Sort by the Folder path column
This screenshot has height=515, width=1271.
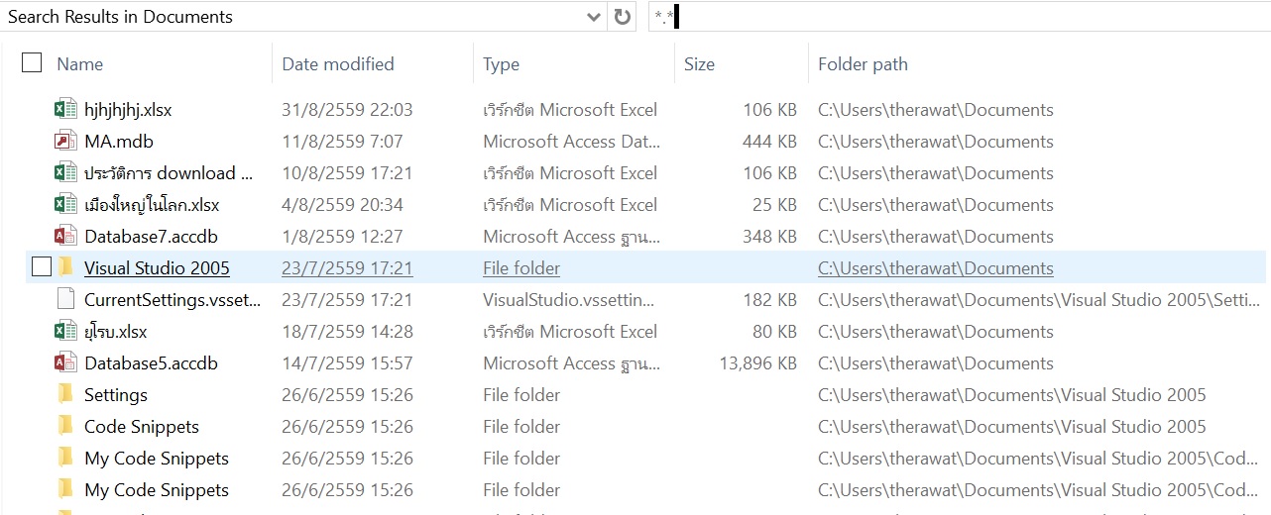tap(863, 64)
